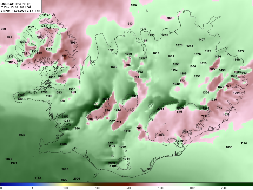Viewport: 253px width, 190px height.
Task: Select the lowest value 522
Action: click(64, 56)
